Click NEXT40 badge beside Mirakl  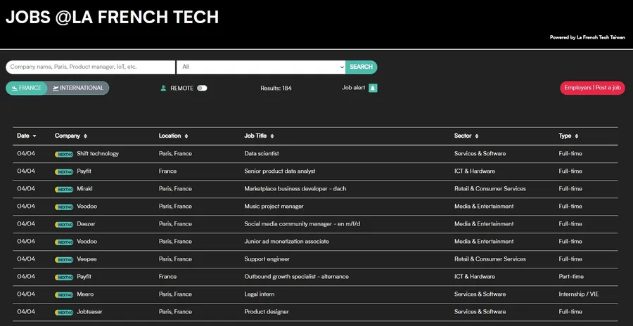tap(64, 189)
